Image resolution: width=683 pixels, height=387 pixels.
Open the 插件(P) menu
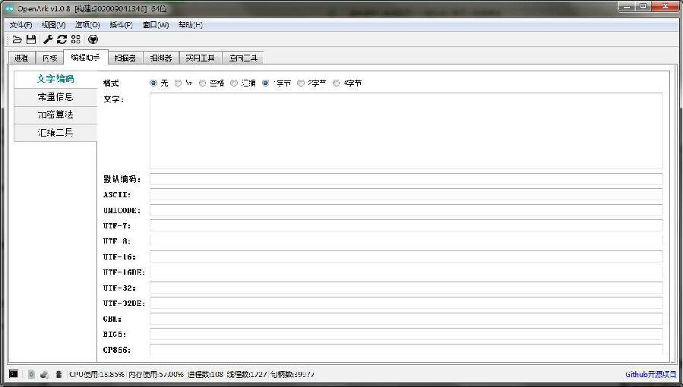point(121,25)
